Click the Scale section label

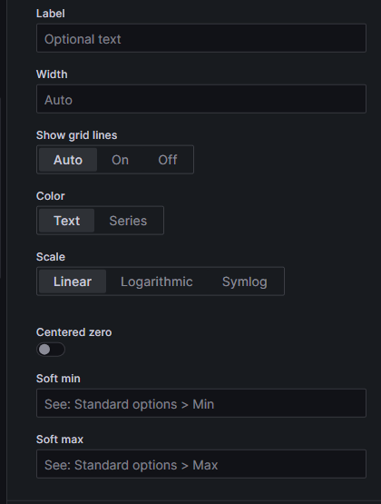pos(51,257)
